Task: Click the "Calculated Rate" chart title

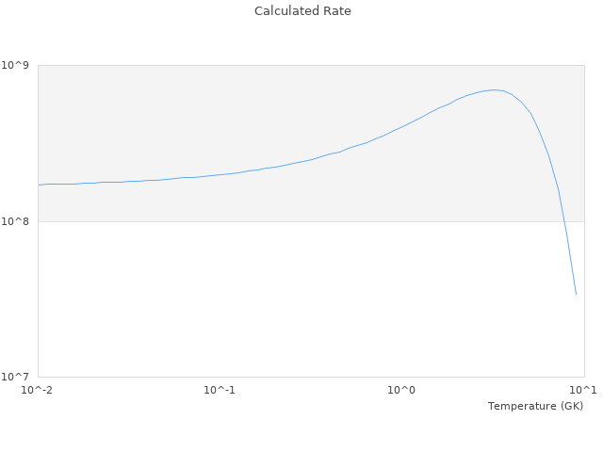Action: point(302,10)
